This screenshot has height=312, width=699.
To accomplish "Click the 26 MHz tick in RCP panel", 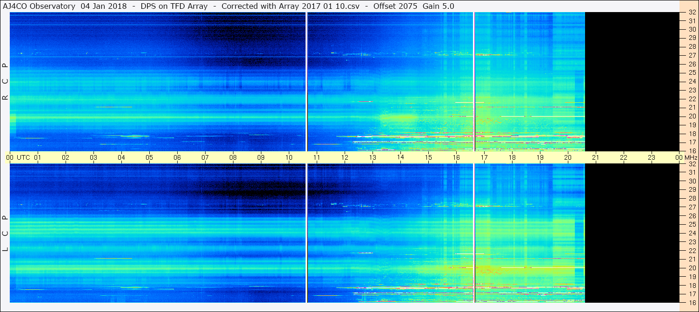I will [x=692, y=64].
